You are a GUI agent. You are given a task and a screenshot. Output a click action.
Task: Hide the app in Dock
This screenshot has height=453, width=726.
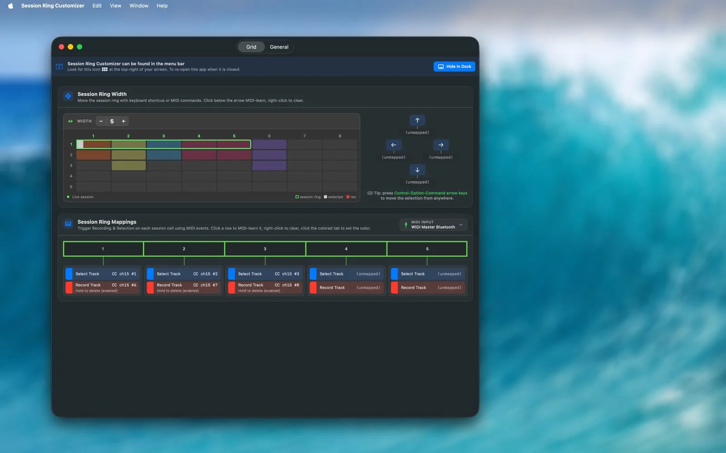[x=454, y=67]
